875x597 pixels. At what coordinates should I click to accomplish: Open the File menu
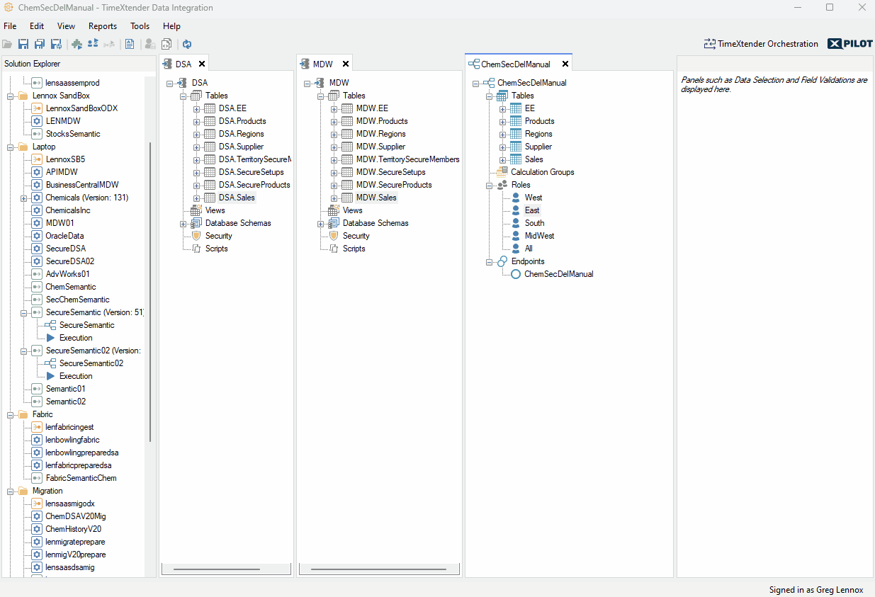(x=10, y=26)
